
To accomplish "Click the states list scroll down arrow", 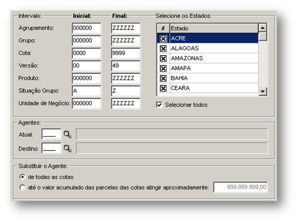I will (262, 91).
